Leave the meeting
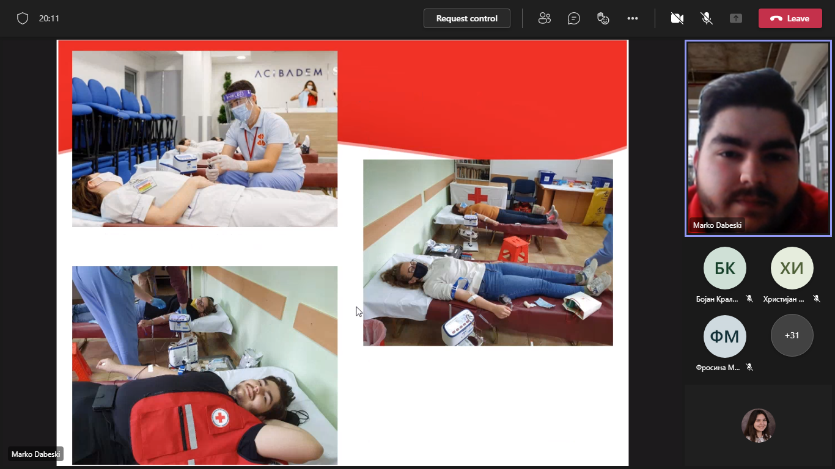835x469 pixels. coord(790,18)
